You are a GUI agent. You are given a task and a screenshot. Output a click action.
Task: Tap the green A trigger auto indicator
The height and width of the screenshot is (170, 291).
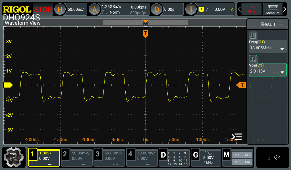pyautogui.click(x=232, y=9)
